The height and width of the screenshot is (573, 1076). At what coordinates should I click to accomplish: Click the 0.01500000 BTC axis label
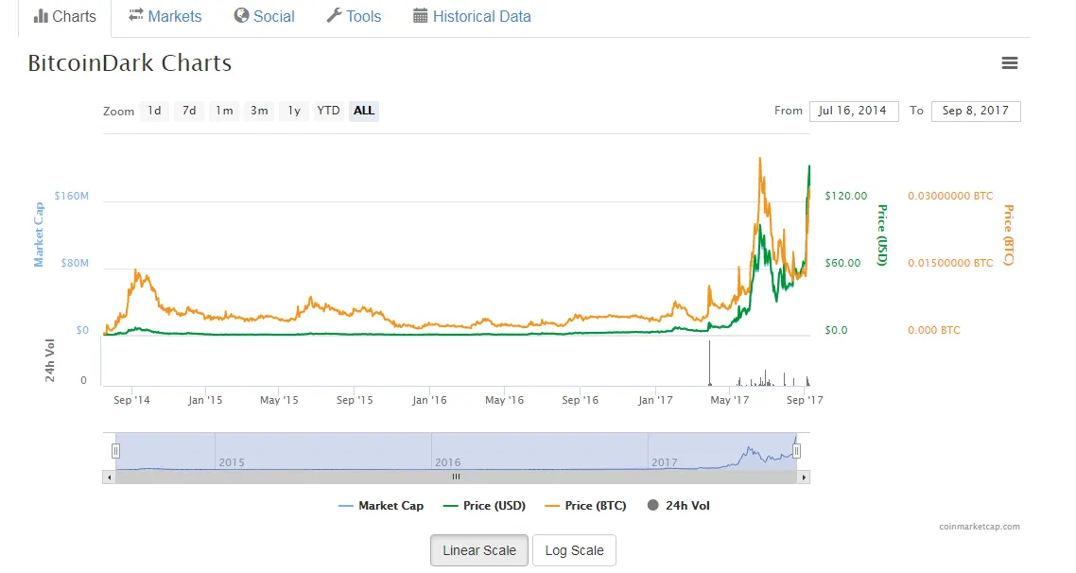pos(950,263)
